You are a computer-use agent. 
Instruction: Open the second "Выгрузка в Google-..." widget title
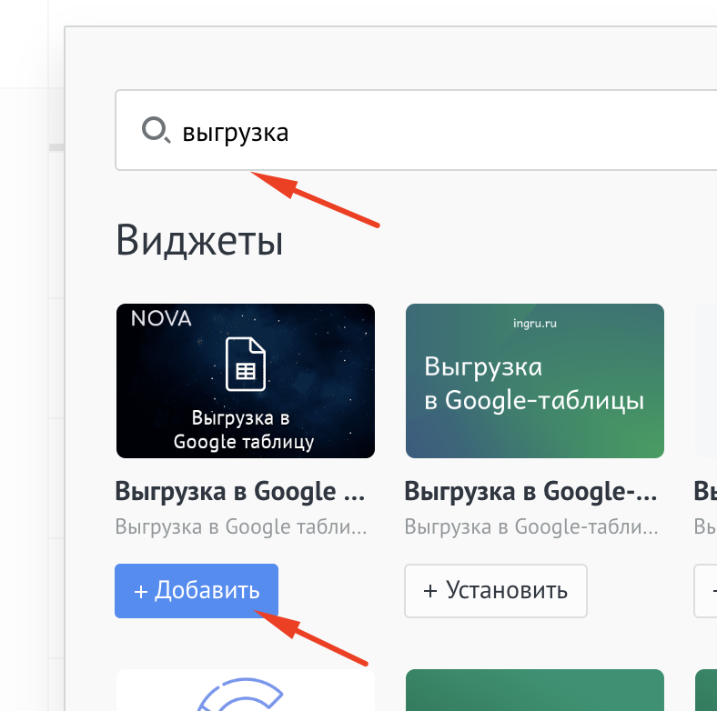530,492
